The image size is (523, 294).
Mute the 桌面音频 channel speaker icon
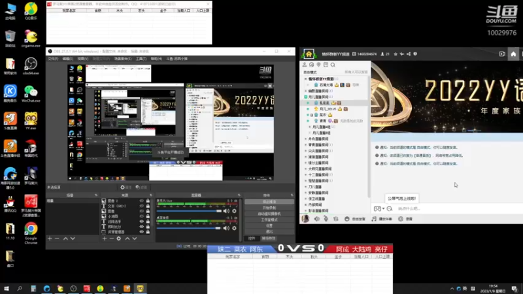(x=226, y=228)
